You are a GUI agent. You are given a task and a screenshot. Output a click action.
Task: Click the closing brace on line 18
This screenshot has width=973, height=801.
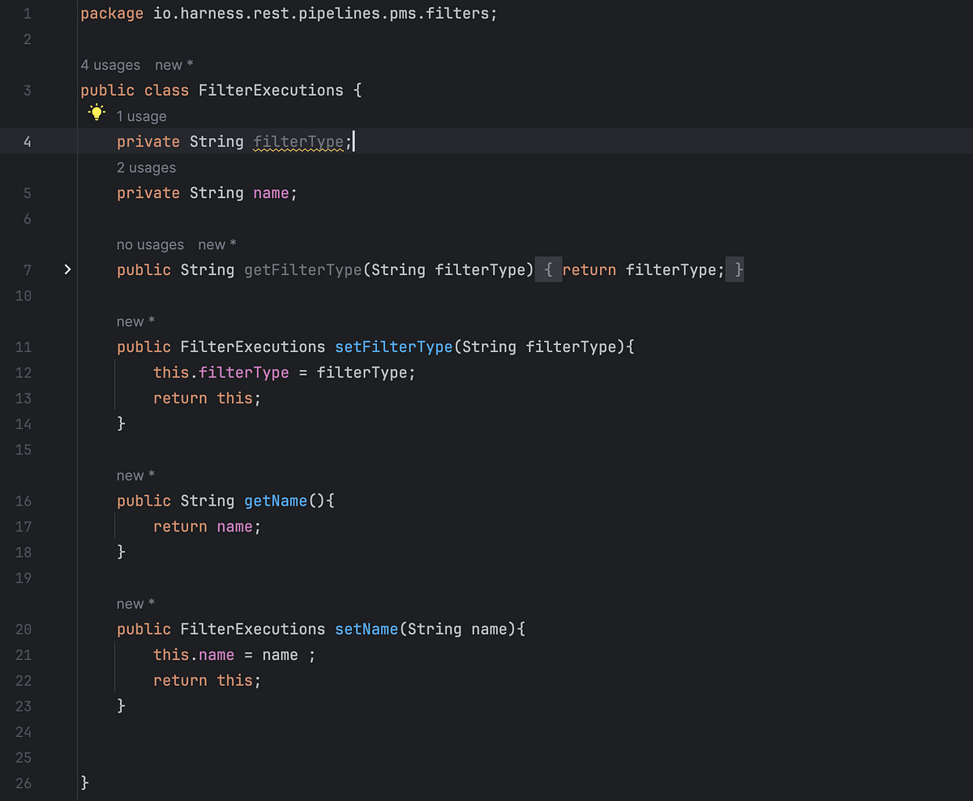click(x=122, y=552)
